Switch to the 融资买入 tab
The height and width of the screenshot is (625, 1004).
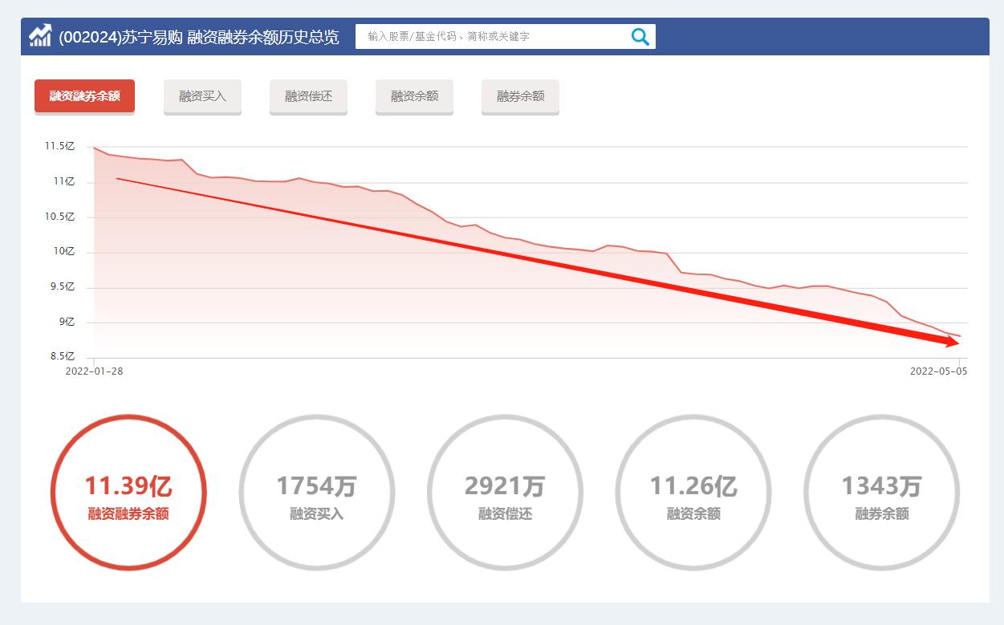pos(202,96)
